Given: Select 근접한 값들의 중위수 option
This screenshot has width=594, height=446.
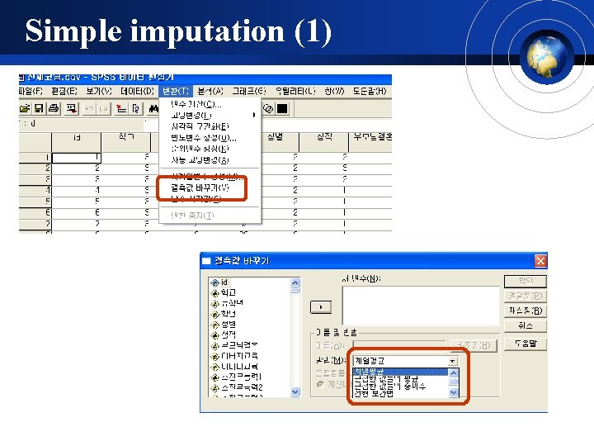Looking at the screenshot, I should (x=401, y=386).
